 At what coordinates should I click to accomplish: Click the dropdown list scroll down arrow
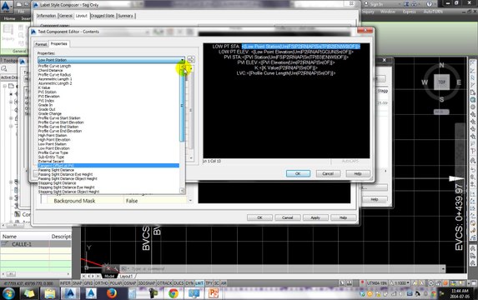[183, 191]
